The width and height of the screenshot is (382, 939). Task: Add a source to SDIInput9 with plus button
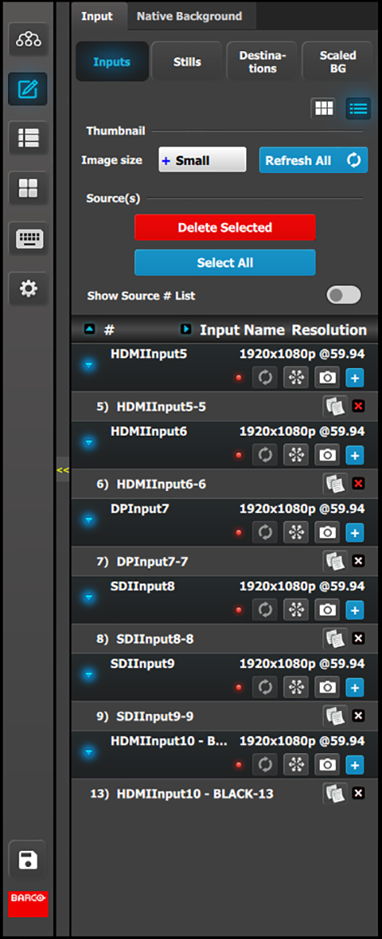click(355, 687)
